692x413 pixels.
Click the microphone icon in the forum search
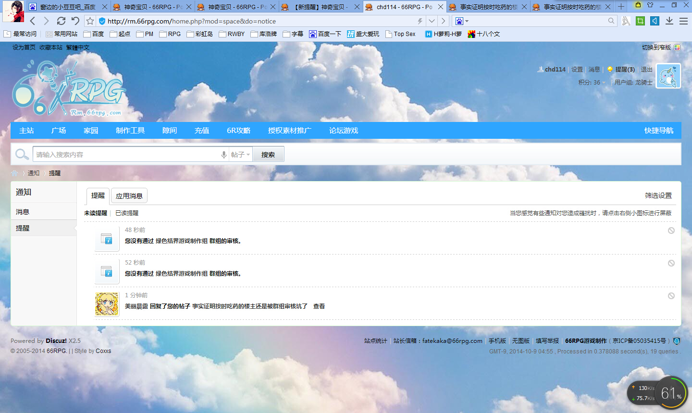click(224, 155)
